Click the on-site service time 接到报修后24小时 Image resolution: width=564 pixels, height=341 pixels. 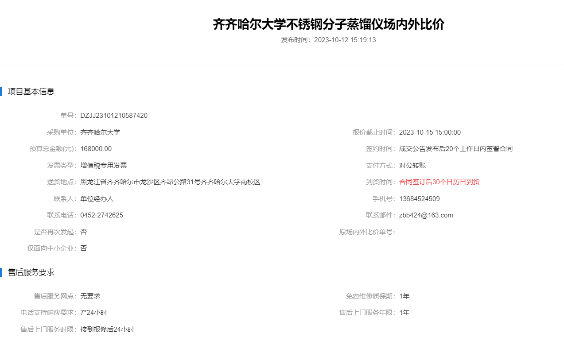[x=107, y=329]
